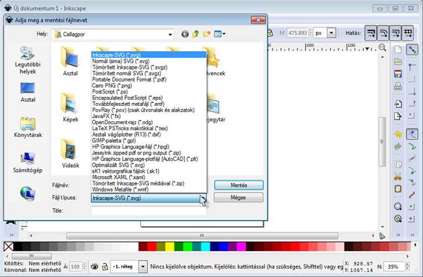Toggle the current layer lock icon
Screen dimensions: 423x277
[104, 267]
